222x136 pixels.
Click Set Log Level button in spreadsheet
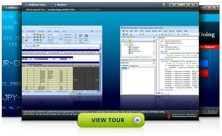(x=68, y=53)
